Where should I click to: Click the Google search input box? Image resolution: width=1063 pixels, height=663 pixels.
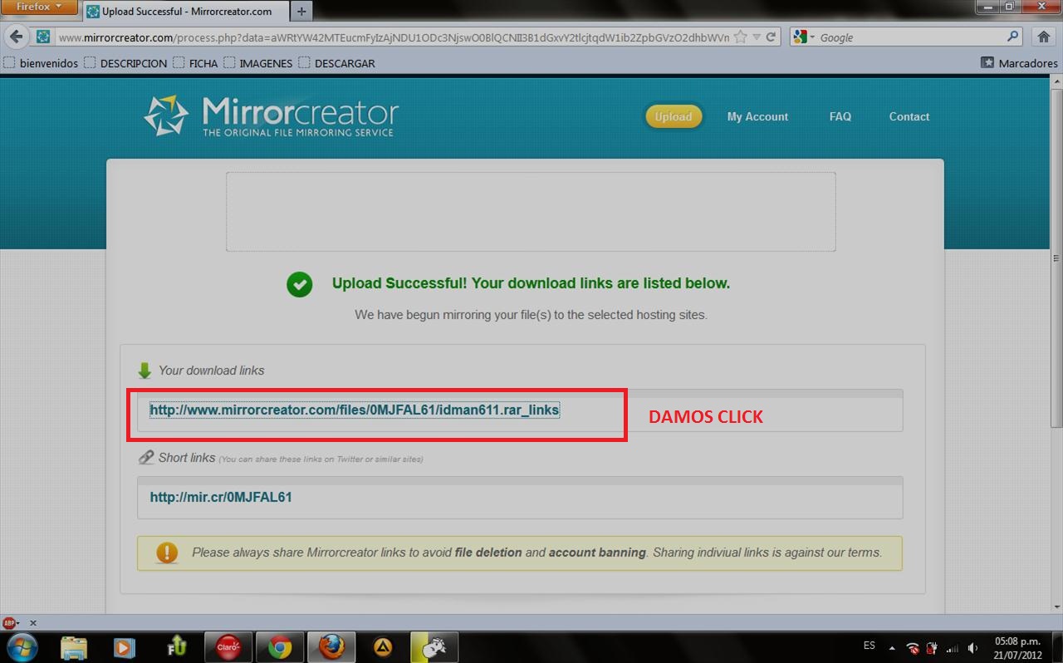(x=911, y=37)
